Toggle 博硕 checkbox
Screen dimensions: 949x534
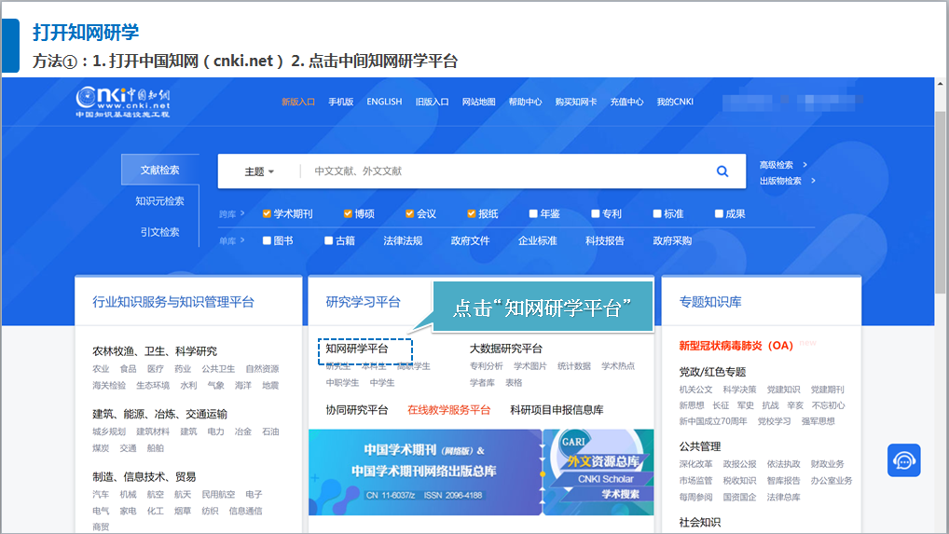tap(348, 213)
